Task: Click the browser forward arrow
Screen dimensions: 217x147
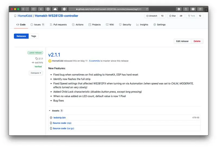Action: [27, 9]
